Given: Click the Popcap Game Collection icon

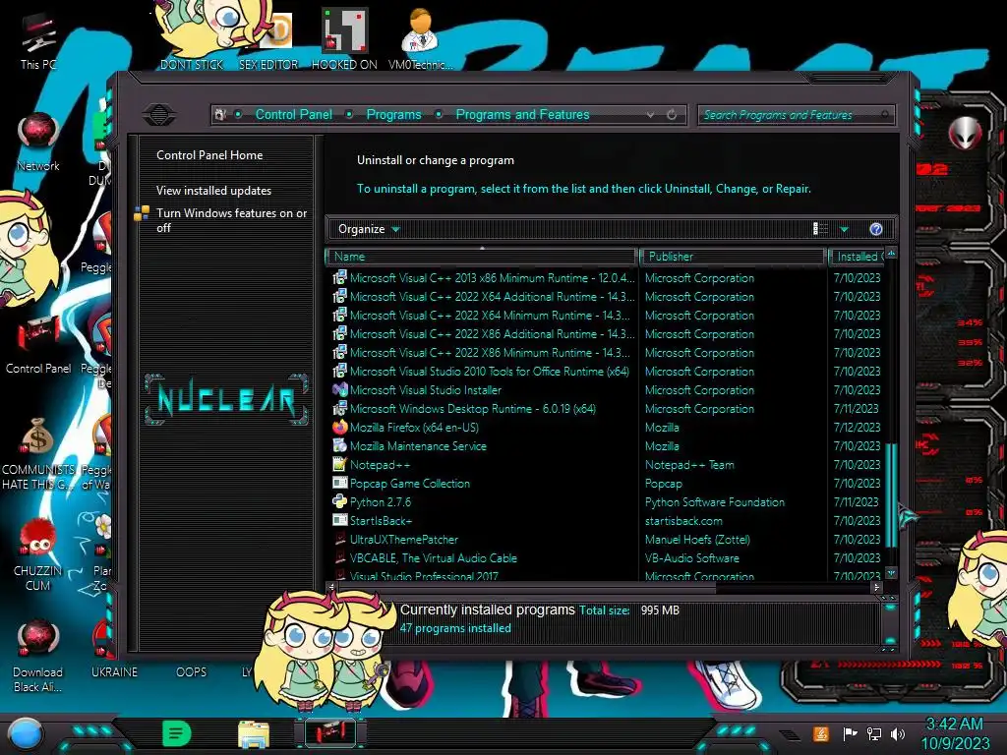Looking at the screenshot, I should click(339, 483).
